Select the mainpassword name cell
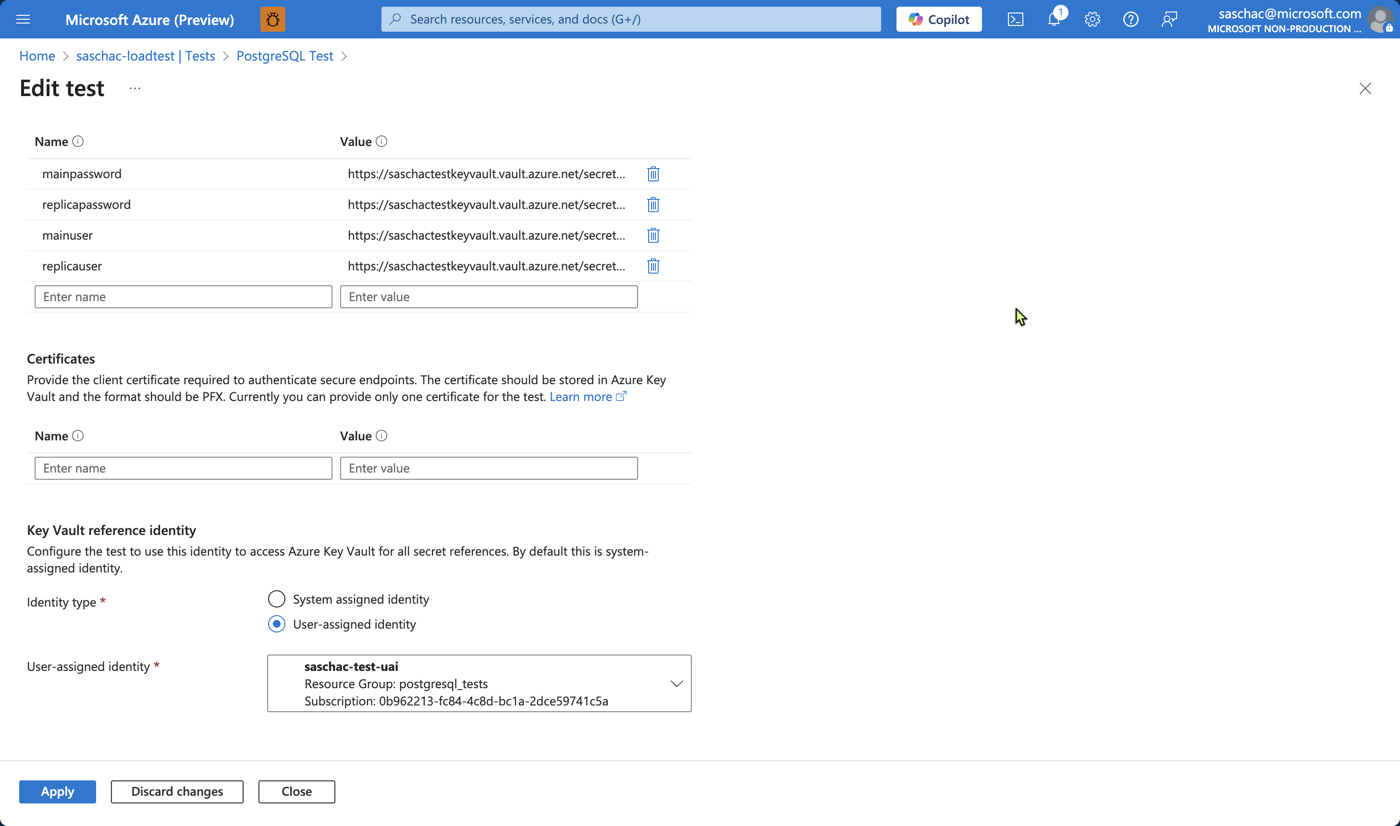1400x826 pixels. [82, 174]
